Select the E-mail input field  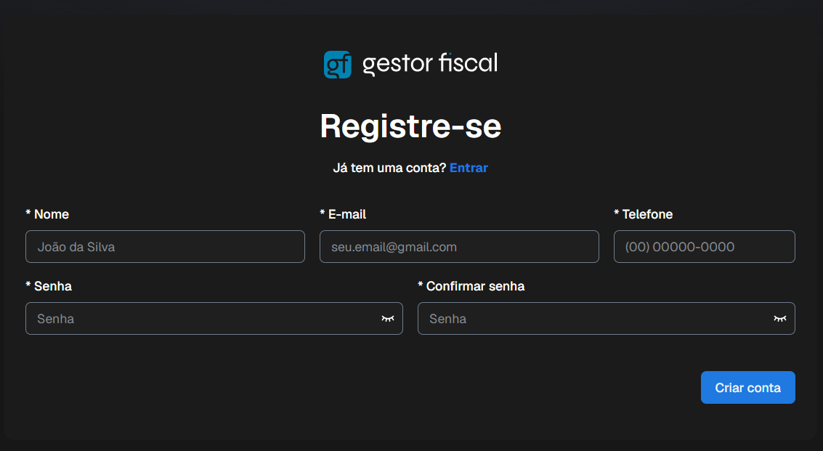[x=459, y=247]
